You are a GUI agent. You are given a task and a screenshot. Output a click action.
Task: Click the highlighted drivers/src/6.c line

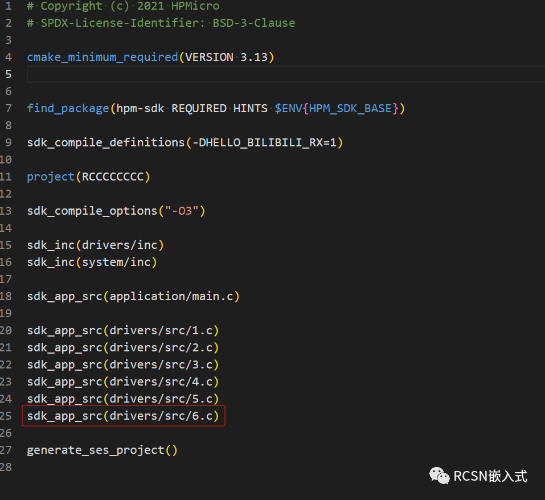(x=123, y=416)
